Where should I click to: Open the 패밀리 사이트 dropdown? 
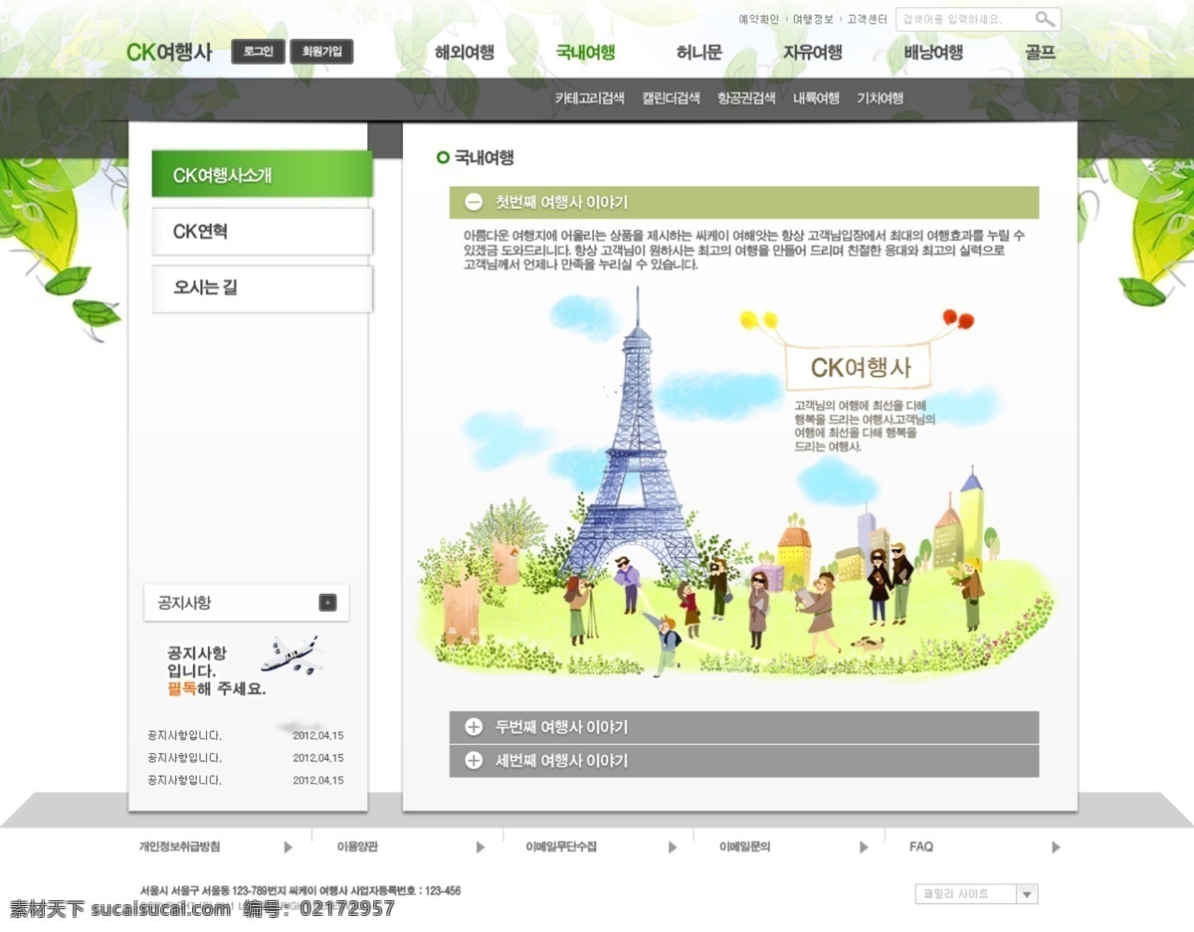pyautogui.click(x=976, y=893)
